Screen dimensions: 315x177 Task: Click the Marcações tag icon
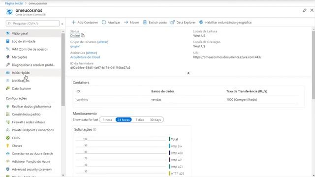(8, 57)
